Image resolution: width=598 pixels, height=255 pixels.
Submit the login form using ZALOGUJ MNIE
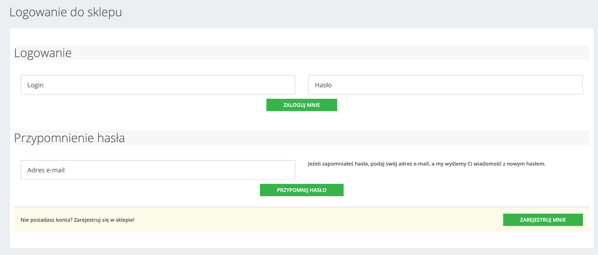[302, 105]
